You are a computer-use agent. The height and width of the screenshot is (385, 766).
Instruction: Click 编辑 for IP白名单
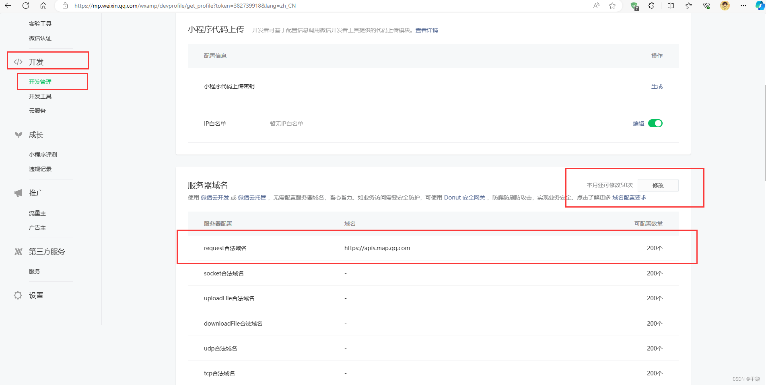tap(638, 124)
